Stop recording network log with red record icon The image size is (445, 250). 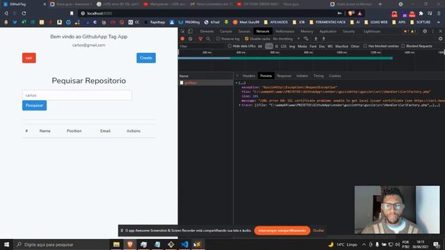182,39
